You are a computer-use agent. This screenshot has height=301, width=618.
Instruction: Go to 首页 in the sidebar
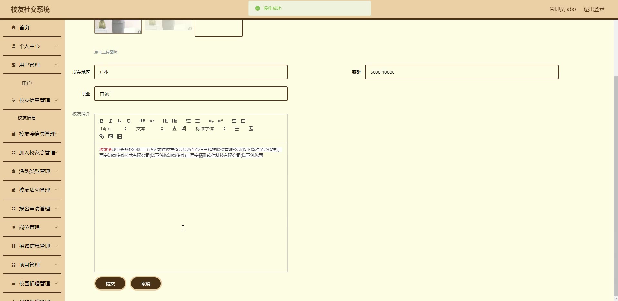pos(32,27)
